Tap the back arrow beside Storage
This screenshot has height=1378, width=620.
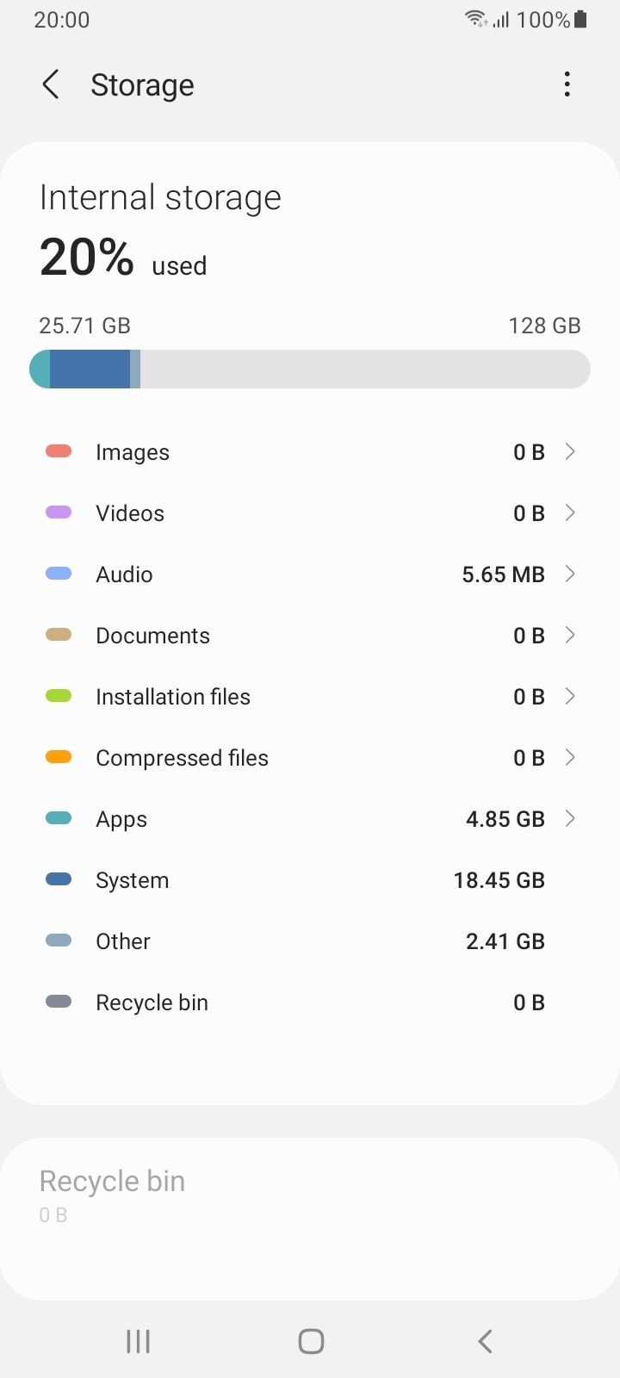pos(51,84)
